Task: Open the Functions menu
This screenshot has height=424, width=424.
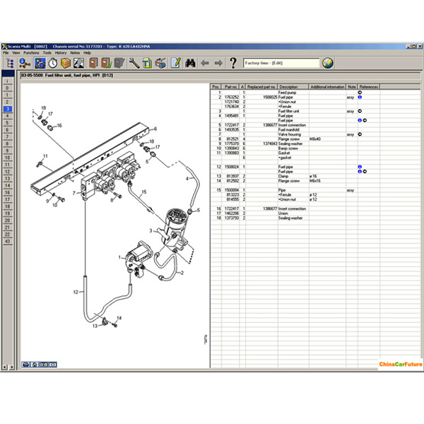Action: (31, 52)
